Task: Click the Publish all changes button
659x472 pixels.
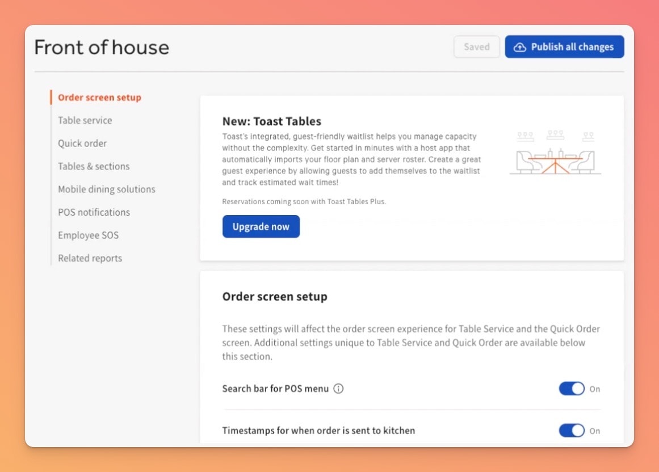Action: [564, 47]
